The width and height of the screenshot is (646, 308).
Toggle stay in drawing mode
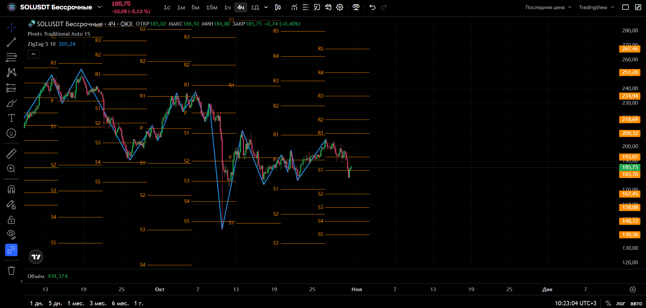[x=11, y=205]
